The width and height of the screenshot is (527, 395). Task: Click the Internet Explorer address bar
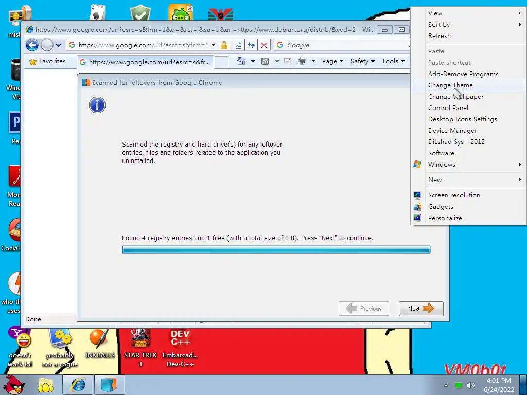click(143, 45)
